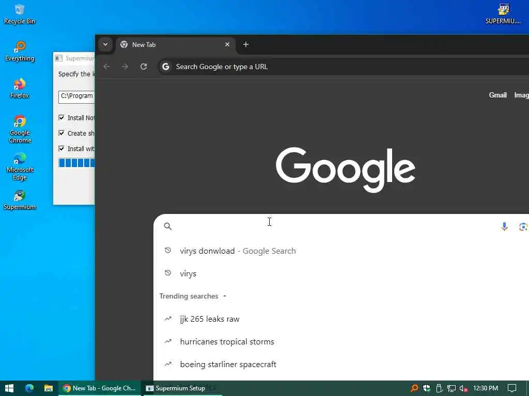Viewport: 529px width, 396px height.
Task: Choose 'jjk 265 leaks raw' trending search
Action: [341, 319]
